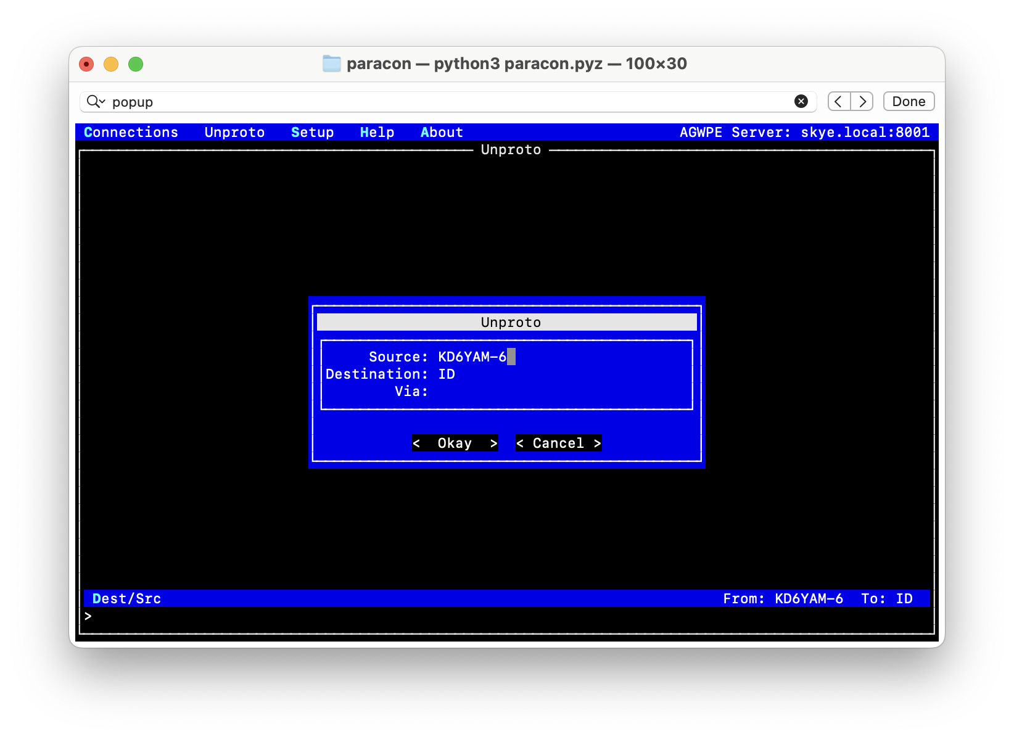Image resolution: width=1014 pixels, height=739 pixels.
Task: Click the paracon folder icon in title bar
Action: tap(332, 64)
